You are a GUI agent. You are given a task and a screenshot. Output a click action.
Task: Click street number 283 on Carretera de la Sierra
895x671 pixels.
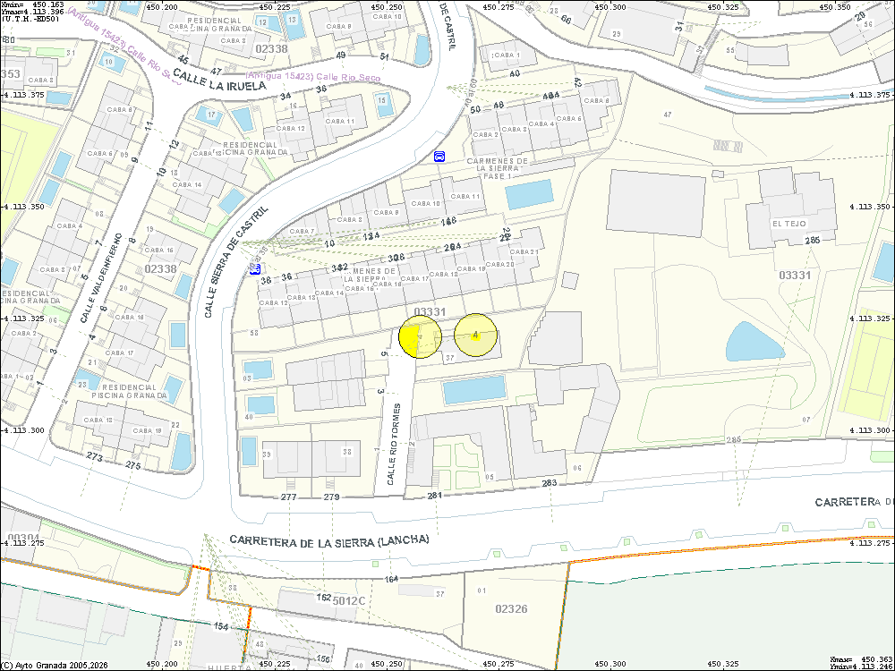click(550, 483)
